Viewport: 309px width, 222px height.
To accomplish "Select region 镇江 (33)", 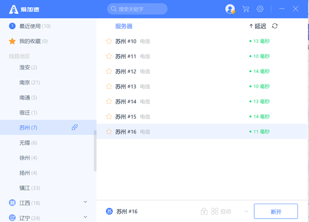I will pyautogui.click(x=30, y=188).
